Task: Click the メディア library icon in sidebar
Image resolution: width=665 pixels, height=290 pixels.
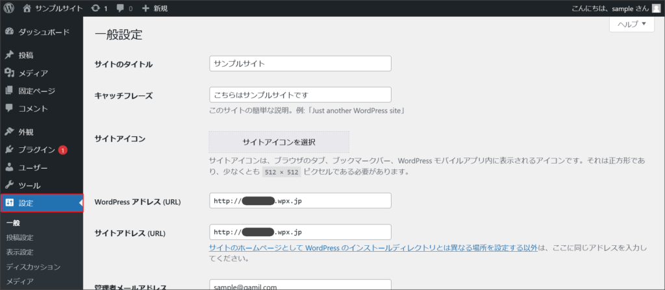Action: click(x=9, y=73)
